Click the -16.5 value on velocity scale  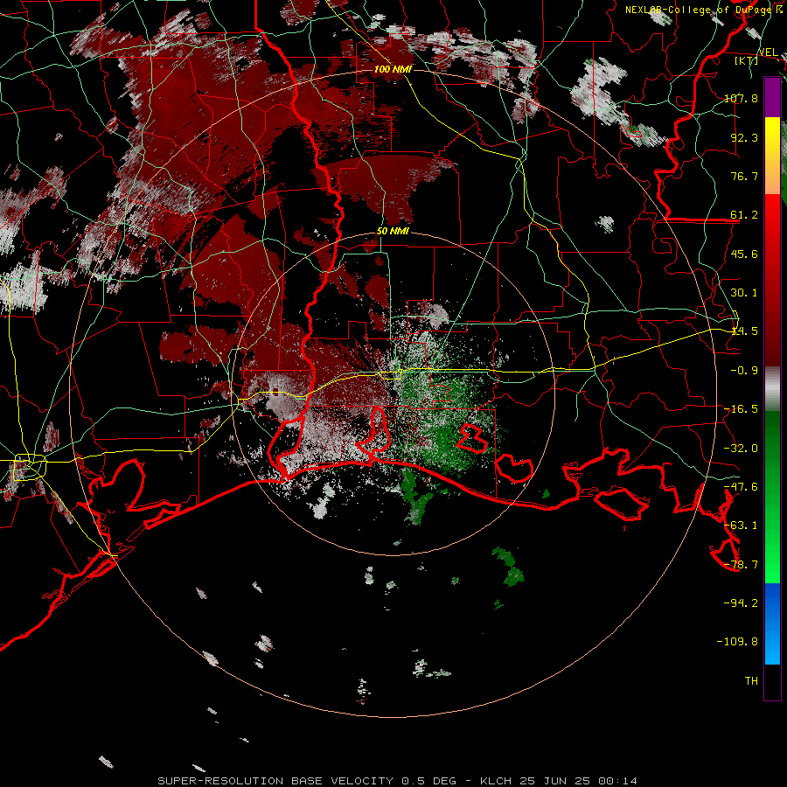click(741, 408)
